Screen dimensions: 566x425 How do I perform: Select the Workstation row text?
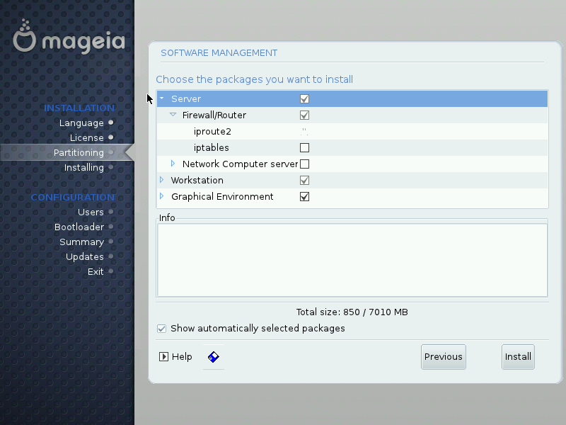click(x=197, y=181)
